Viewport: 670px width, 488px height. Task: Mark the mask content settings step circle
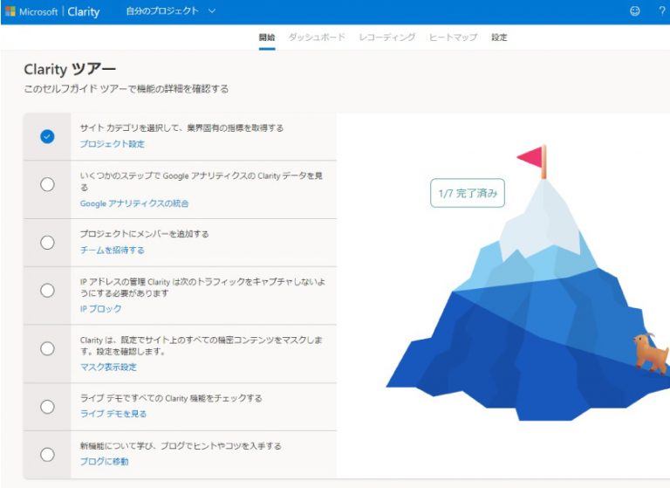click(47, 348)
